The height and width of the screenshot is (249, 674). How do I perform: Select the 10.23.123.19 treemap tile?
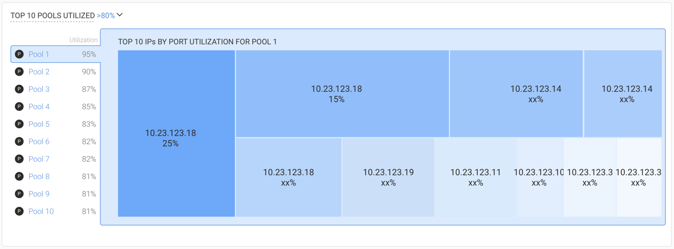coord(388,177)
